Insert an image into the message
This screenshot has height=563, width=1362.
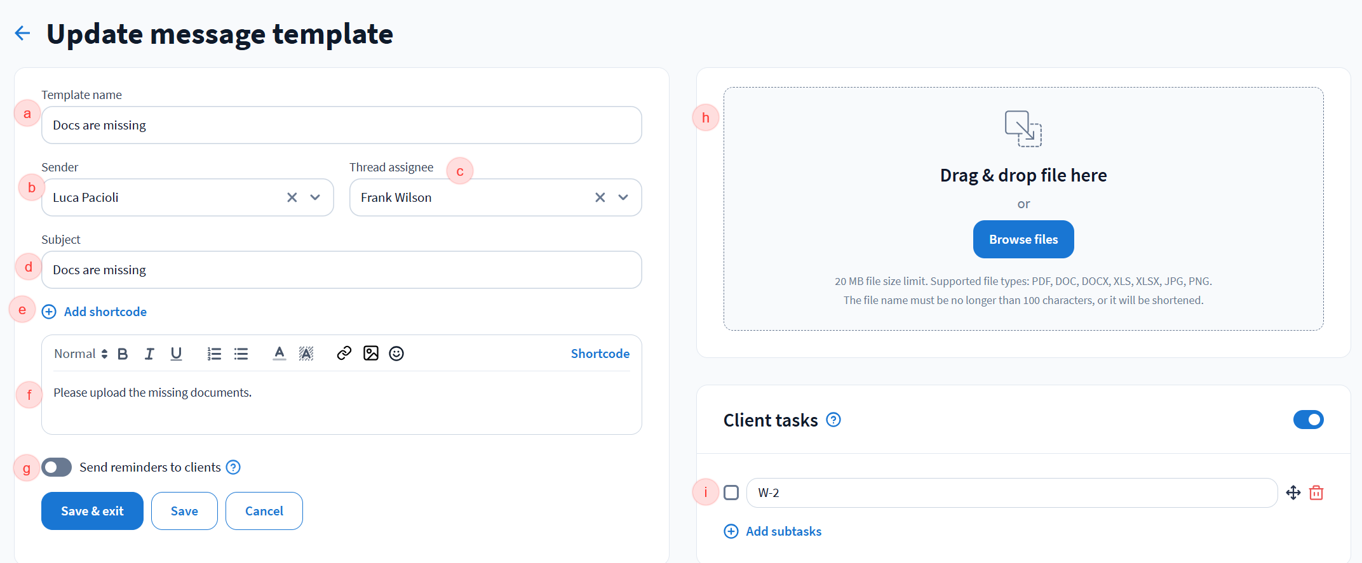pyautogui.click(x=371, y=354)
